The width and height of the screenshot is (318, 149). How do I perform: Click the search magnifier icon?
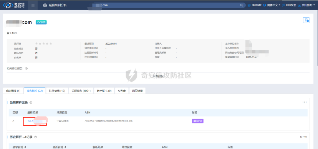(x=241, y=5)
